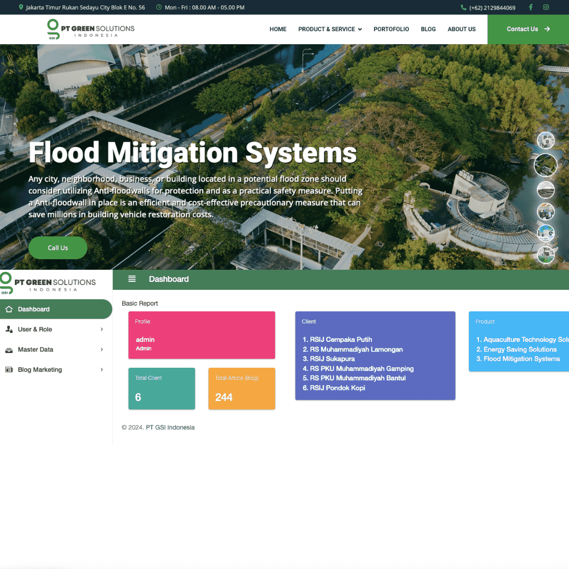Expand the PRODUCT & SERVICE dropdown
Image resolution: width=569 pixels, height=569 pixels.
tap(330, 29)
